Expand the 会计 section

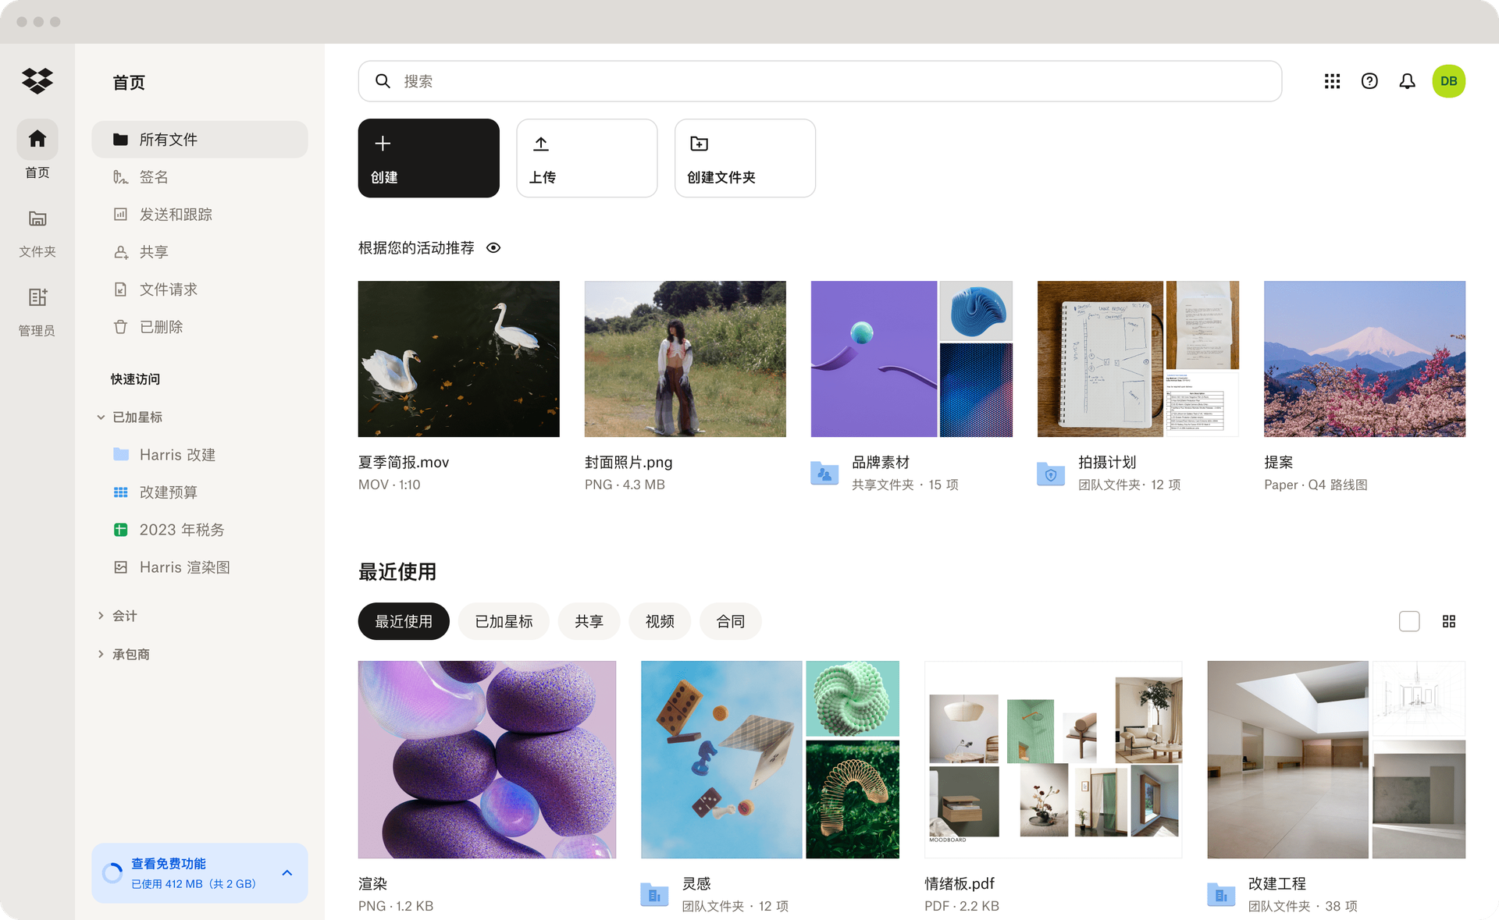click(101, 616)
